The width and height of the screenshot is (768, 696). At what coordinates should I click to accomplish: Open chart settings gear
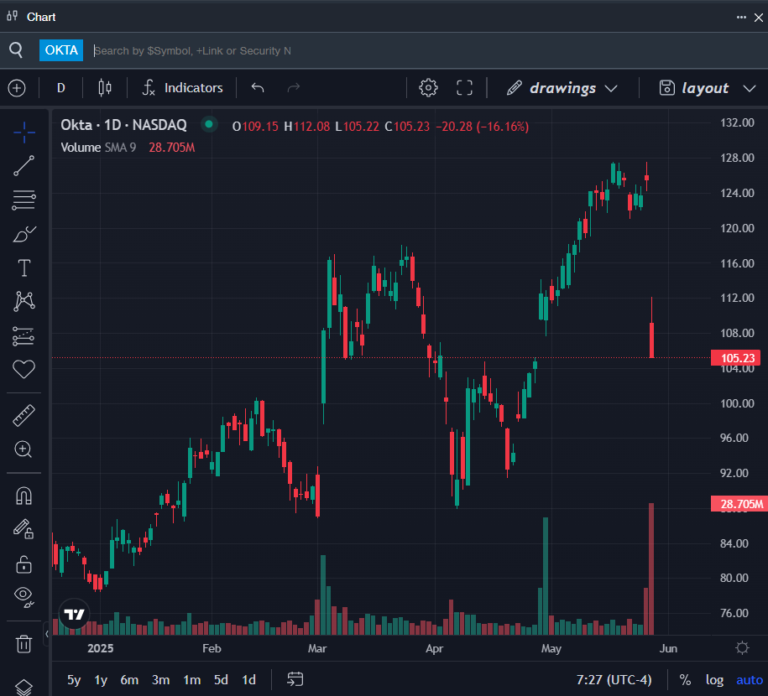[x=428, y=88]
